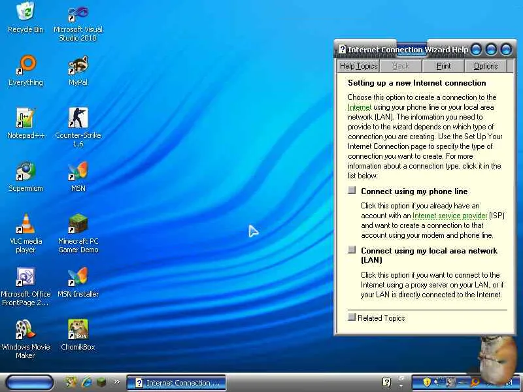Click the Counter-Strike 1.6 desktop icon
This screenshot has height=392, width=523.
click(78, 127)
